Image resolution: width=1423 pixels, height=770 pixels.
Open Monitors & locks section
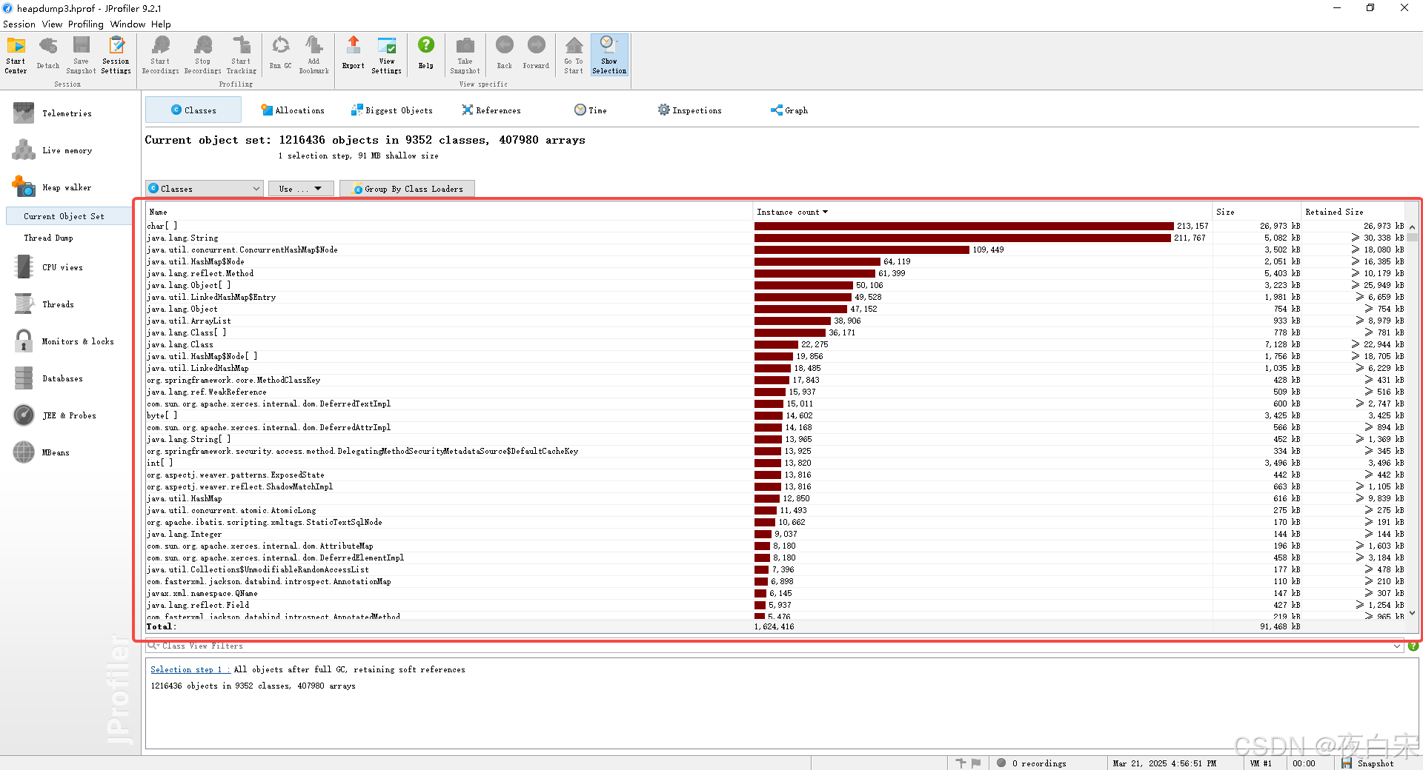pos(77,341)
